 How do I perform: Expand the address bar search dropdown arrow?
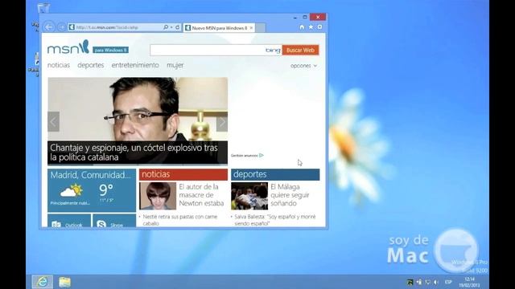tap(171, 27)
